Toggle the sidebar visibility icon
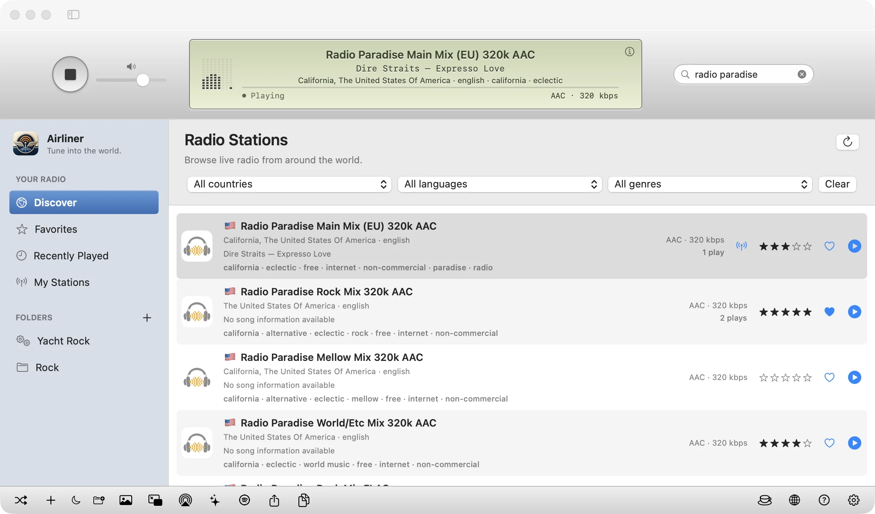The image size is (875, 514). [73, 14]
